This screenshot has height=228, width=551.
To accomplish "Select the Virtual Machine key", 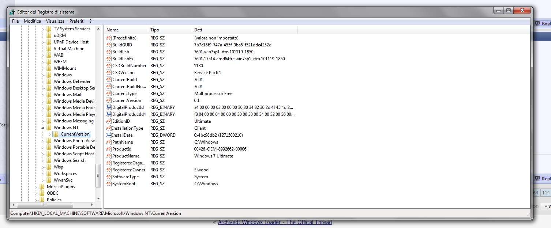I will 69,49.
